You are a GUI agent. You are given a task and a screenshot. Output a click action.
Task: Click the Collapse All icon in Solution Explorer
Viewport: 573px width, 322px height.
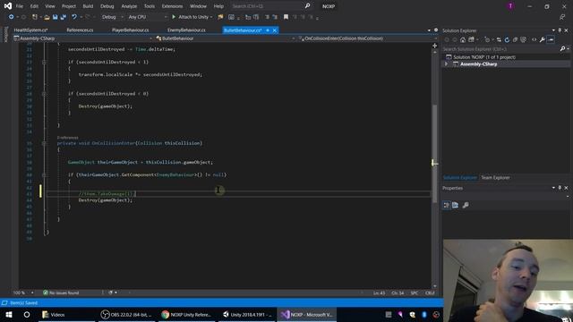515,39
